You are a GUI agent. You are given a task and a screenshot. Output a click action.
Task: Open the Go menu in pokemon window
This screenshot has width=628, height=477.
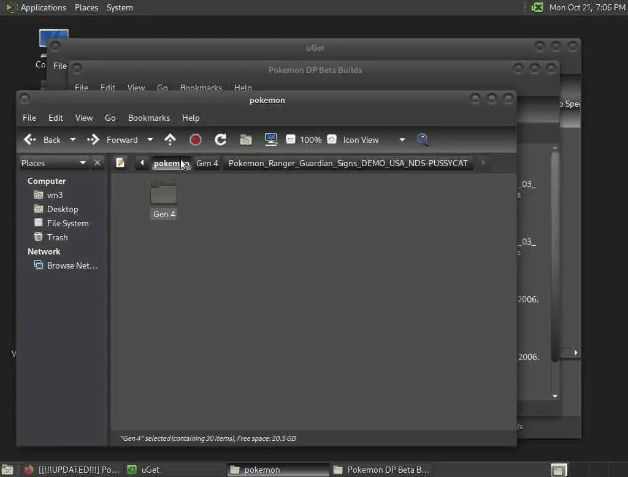pyautogui.click(x=110, y=118)
